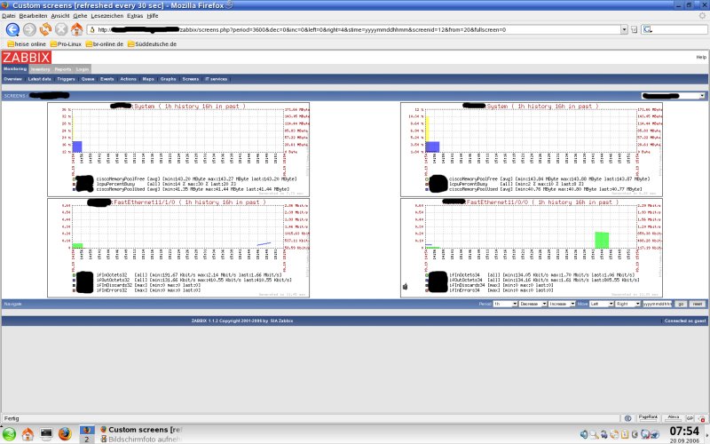Image resolution: width=710 pixels, height=444 pixels.
Task: Open the Move Left dropdown
Action: [602, 304]
